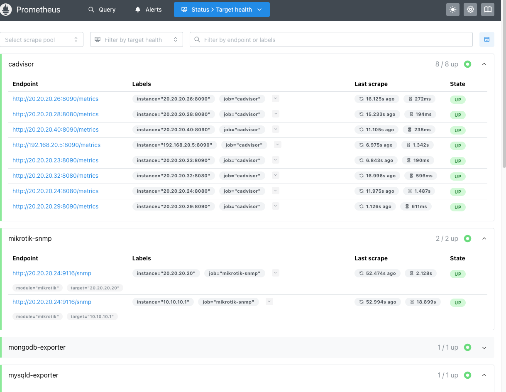Click search icon in the Query menu item

tap(91, 10)
